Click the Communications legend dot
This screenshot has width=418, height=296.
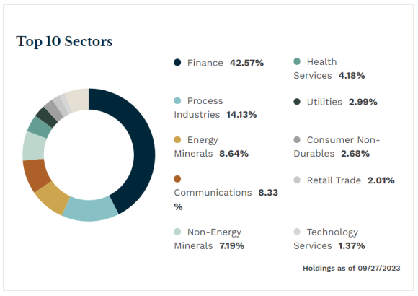(x=177, y=179)
